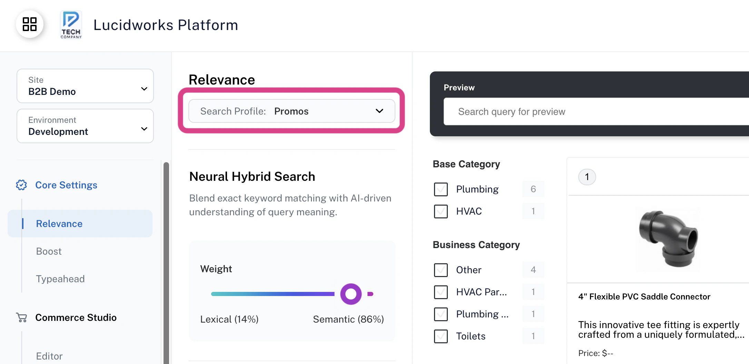The image size is (749, 364).
Task: Open the Environment Development dropdown
Action: point(85,126)
